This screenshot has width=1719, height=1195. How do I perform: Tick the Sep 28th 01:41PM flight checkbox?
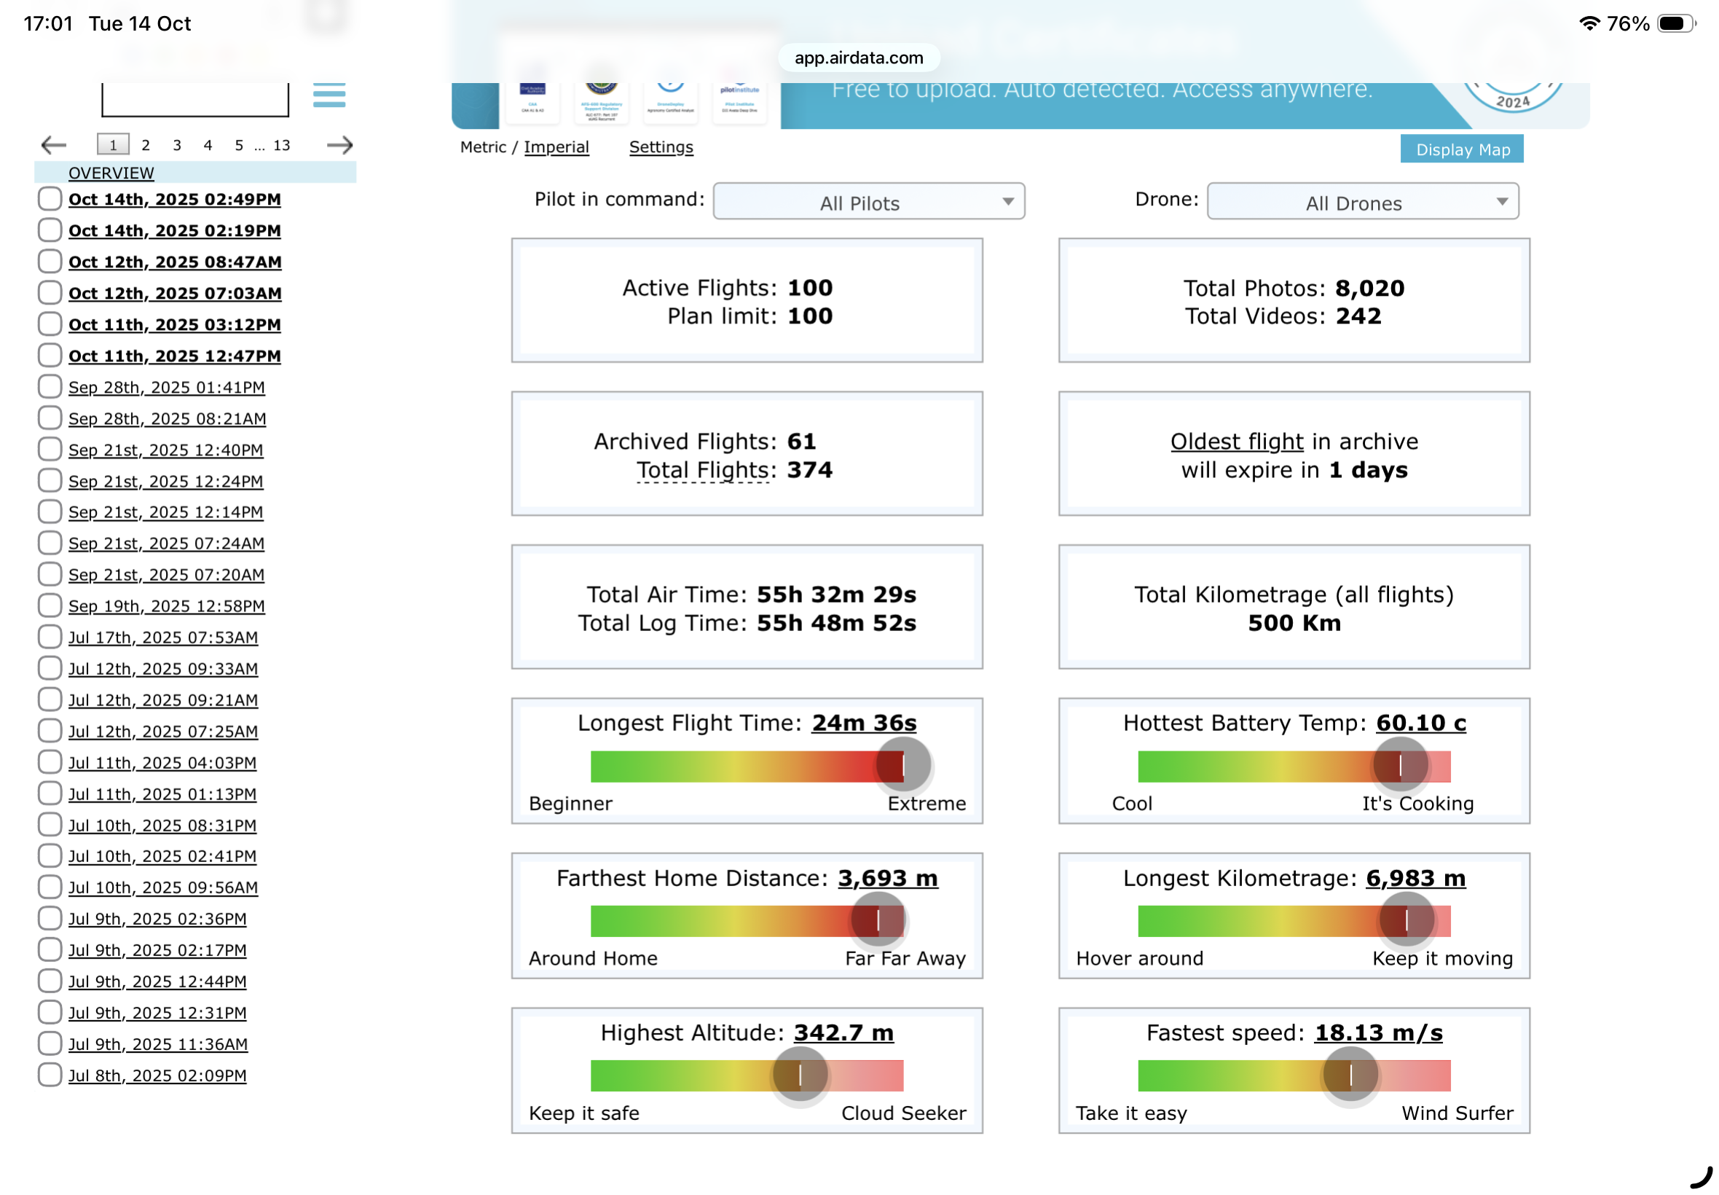pos(50,387)
